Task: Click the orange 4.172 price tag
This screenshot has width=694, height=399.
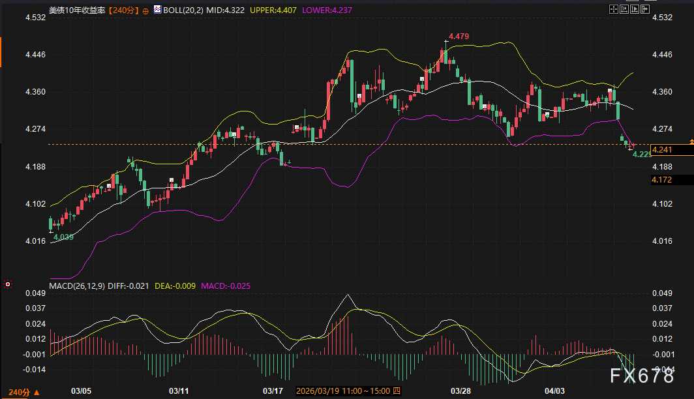Action: click(670, 179)
